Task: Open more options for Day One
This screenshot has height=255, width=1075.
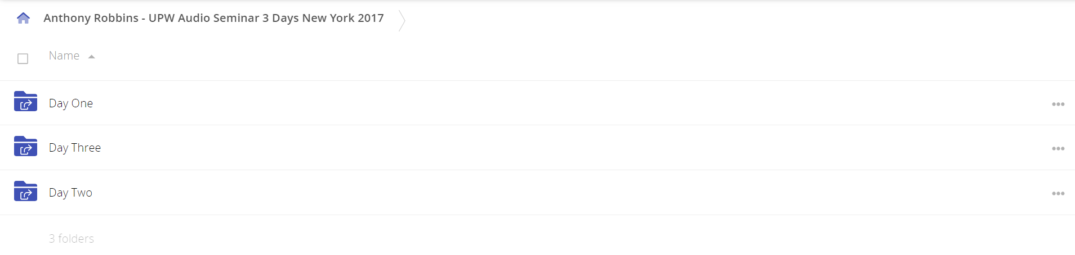Action: click(x=1058, y=104)
